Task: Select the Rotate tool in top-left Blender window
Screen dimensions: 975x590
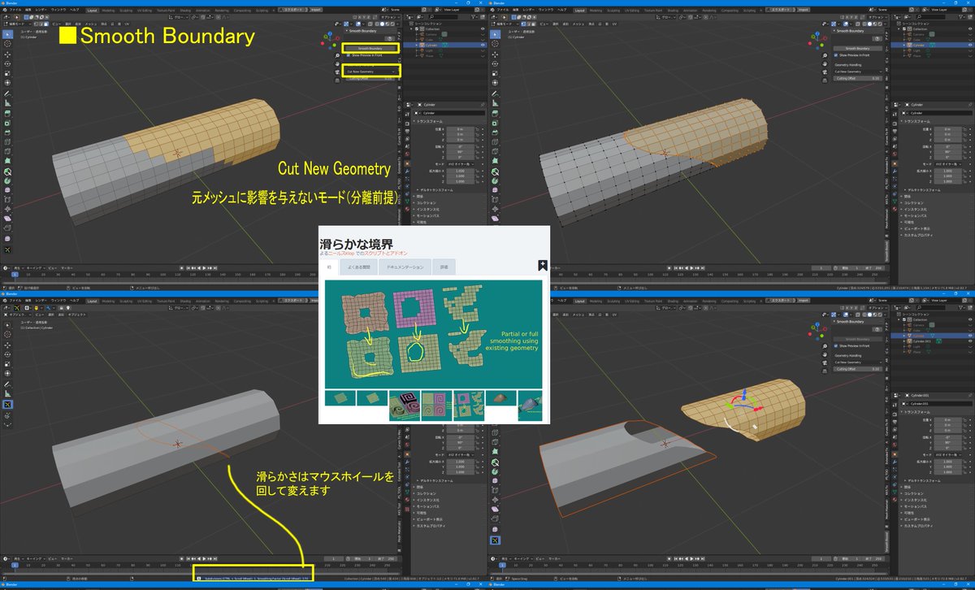Action: pyautogui.click(x=7, y=63)
